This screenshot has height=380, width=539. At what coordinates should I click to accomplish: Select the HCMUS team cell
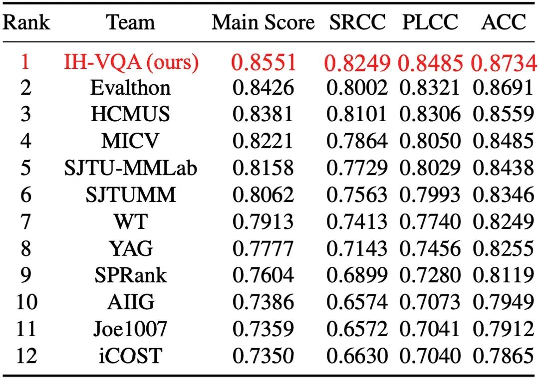130,114
